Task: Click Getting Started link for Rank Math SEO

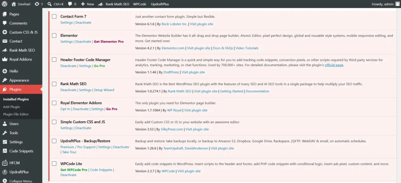Action: [231, 91]
